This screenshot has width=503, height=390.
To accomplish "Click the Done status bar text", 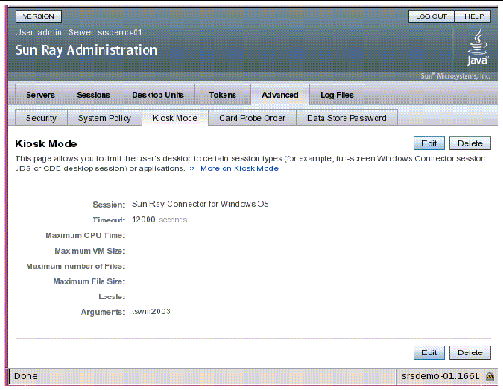I will (x=26, y=376).
